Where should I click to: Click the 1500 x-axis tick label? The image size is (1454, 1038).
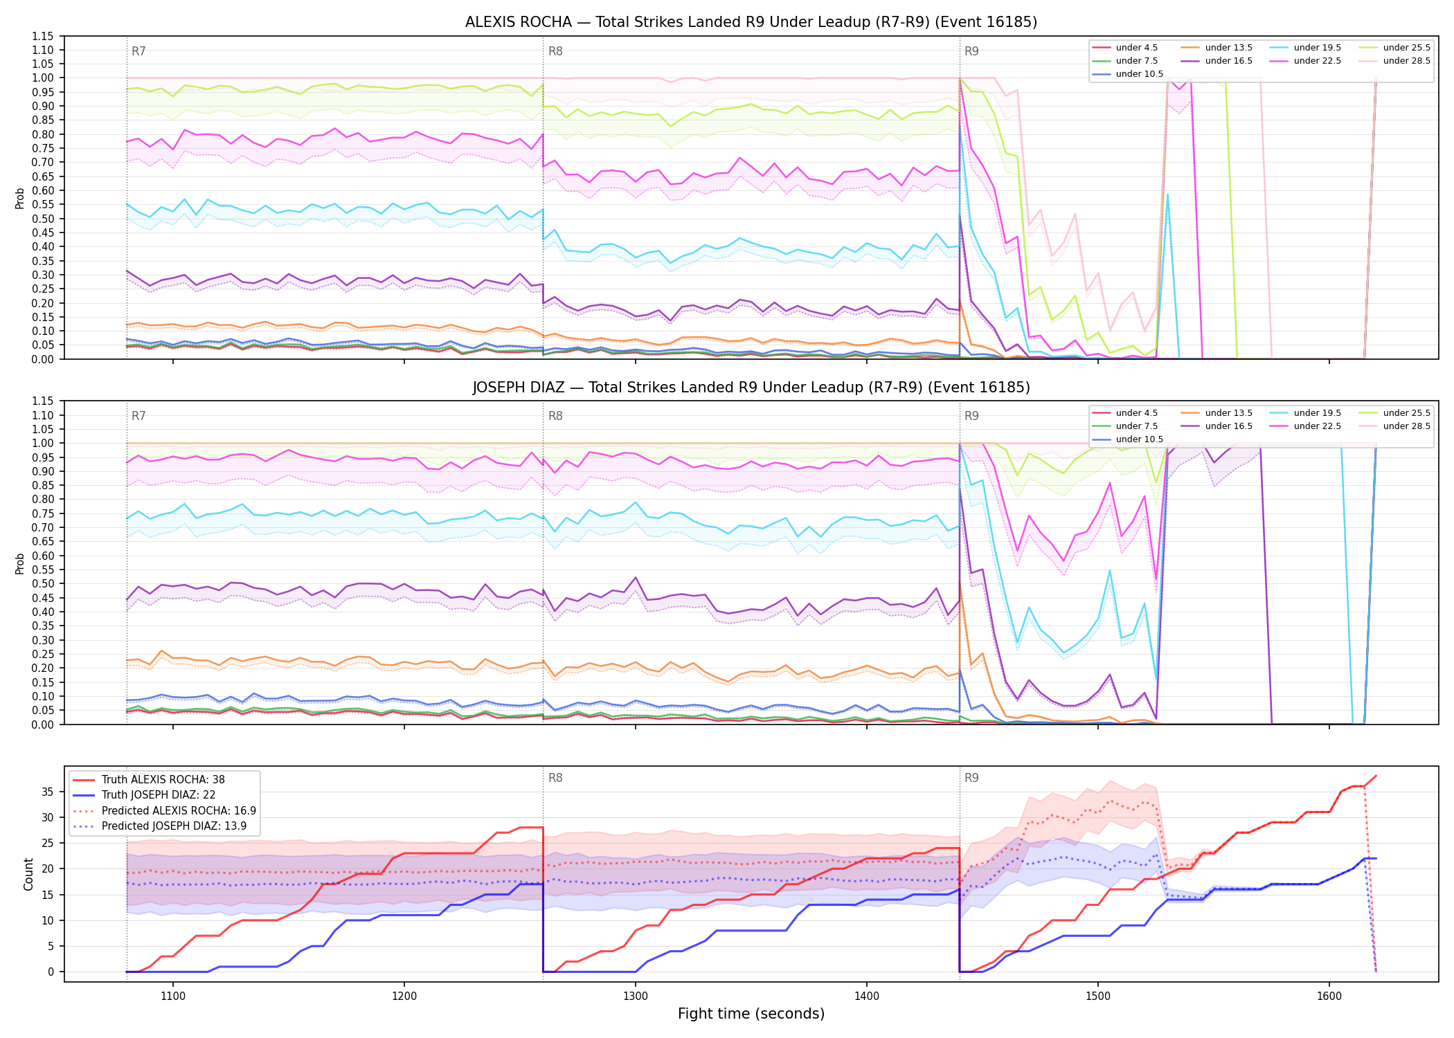pyautogui.click(x=1098, y=996)
